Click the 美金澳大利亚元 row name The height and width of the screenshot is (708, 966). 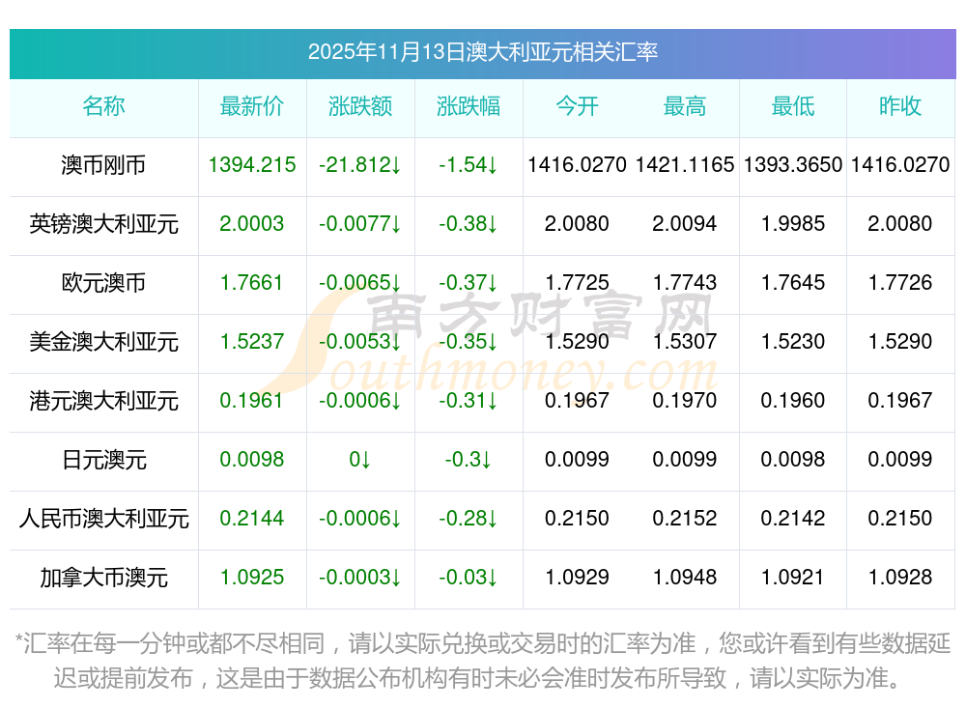pos(103,341)
